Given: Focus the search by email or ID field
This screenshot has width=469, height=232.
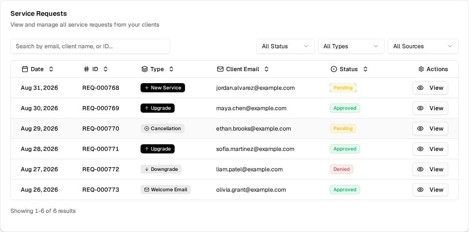Looking at the screenshot, I should coord(90,46).
